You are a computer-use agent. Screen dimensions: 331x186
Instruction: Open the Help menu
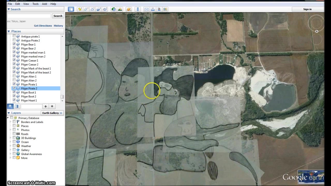click(x=53, y=4)
